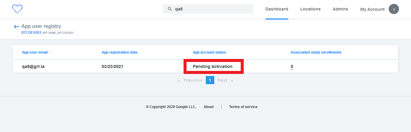Open the About footer link
Screen dimensions: 411x132
tap(209, 107)
